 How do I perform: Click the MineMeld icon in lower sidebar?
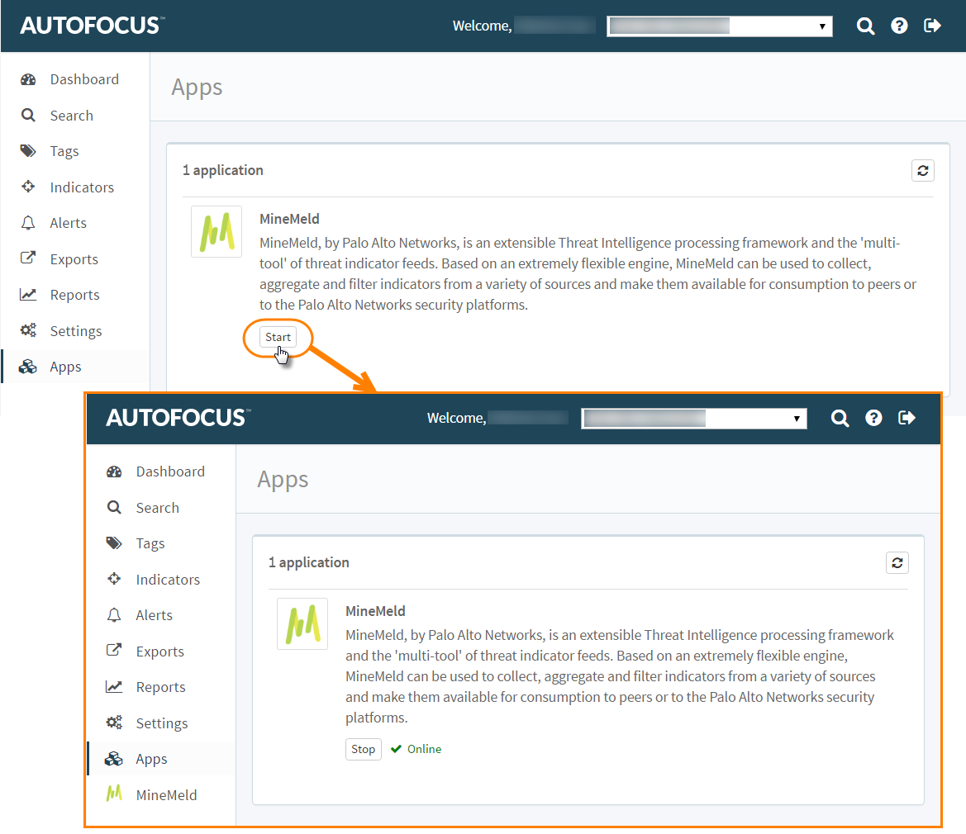pyautogui.click(x=114, y=793)
